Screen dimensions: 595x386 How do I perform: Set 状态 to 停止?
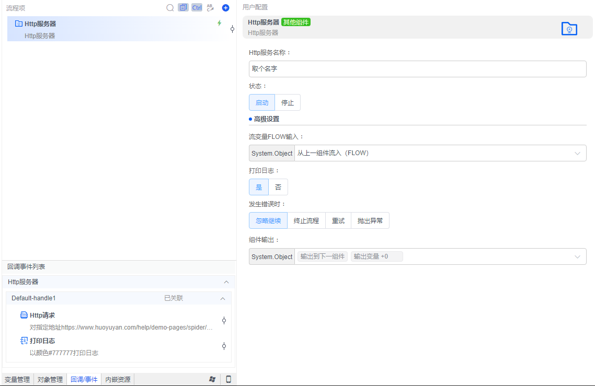click(287, 102)
